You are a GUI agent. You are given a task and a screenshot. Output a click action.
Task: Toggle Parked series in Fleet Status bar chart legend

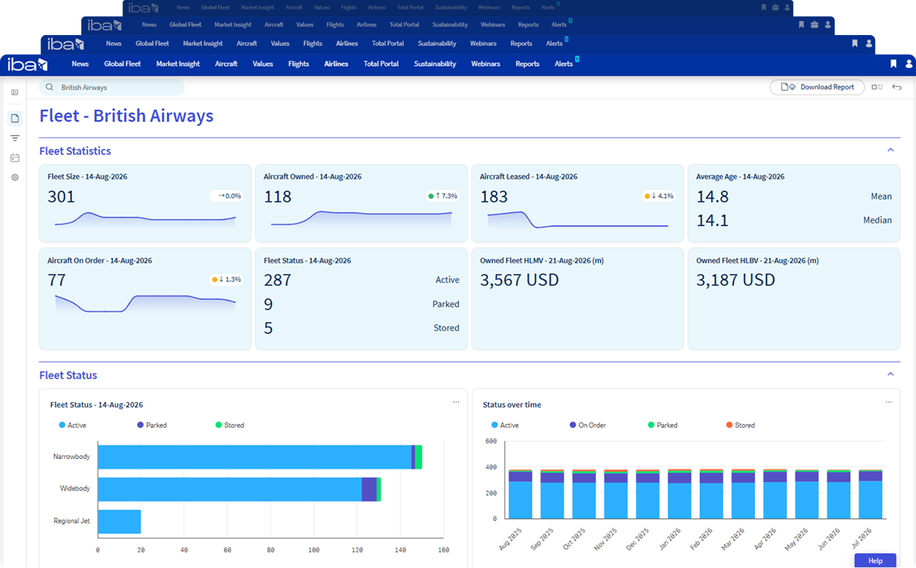click(x=151, y=425)
